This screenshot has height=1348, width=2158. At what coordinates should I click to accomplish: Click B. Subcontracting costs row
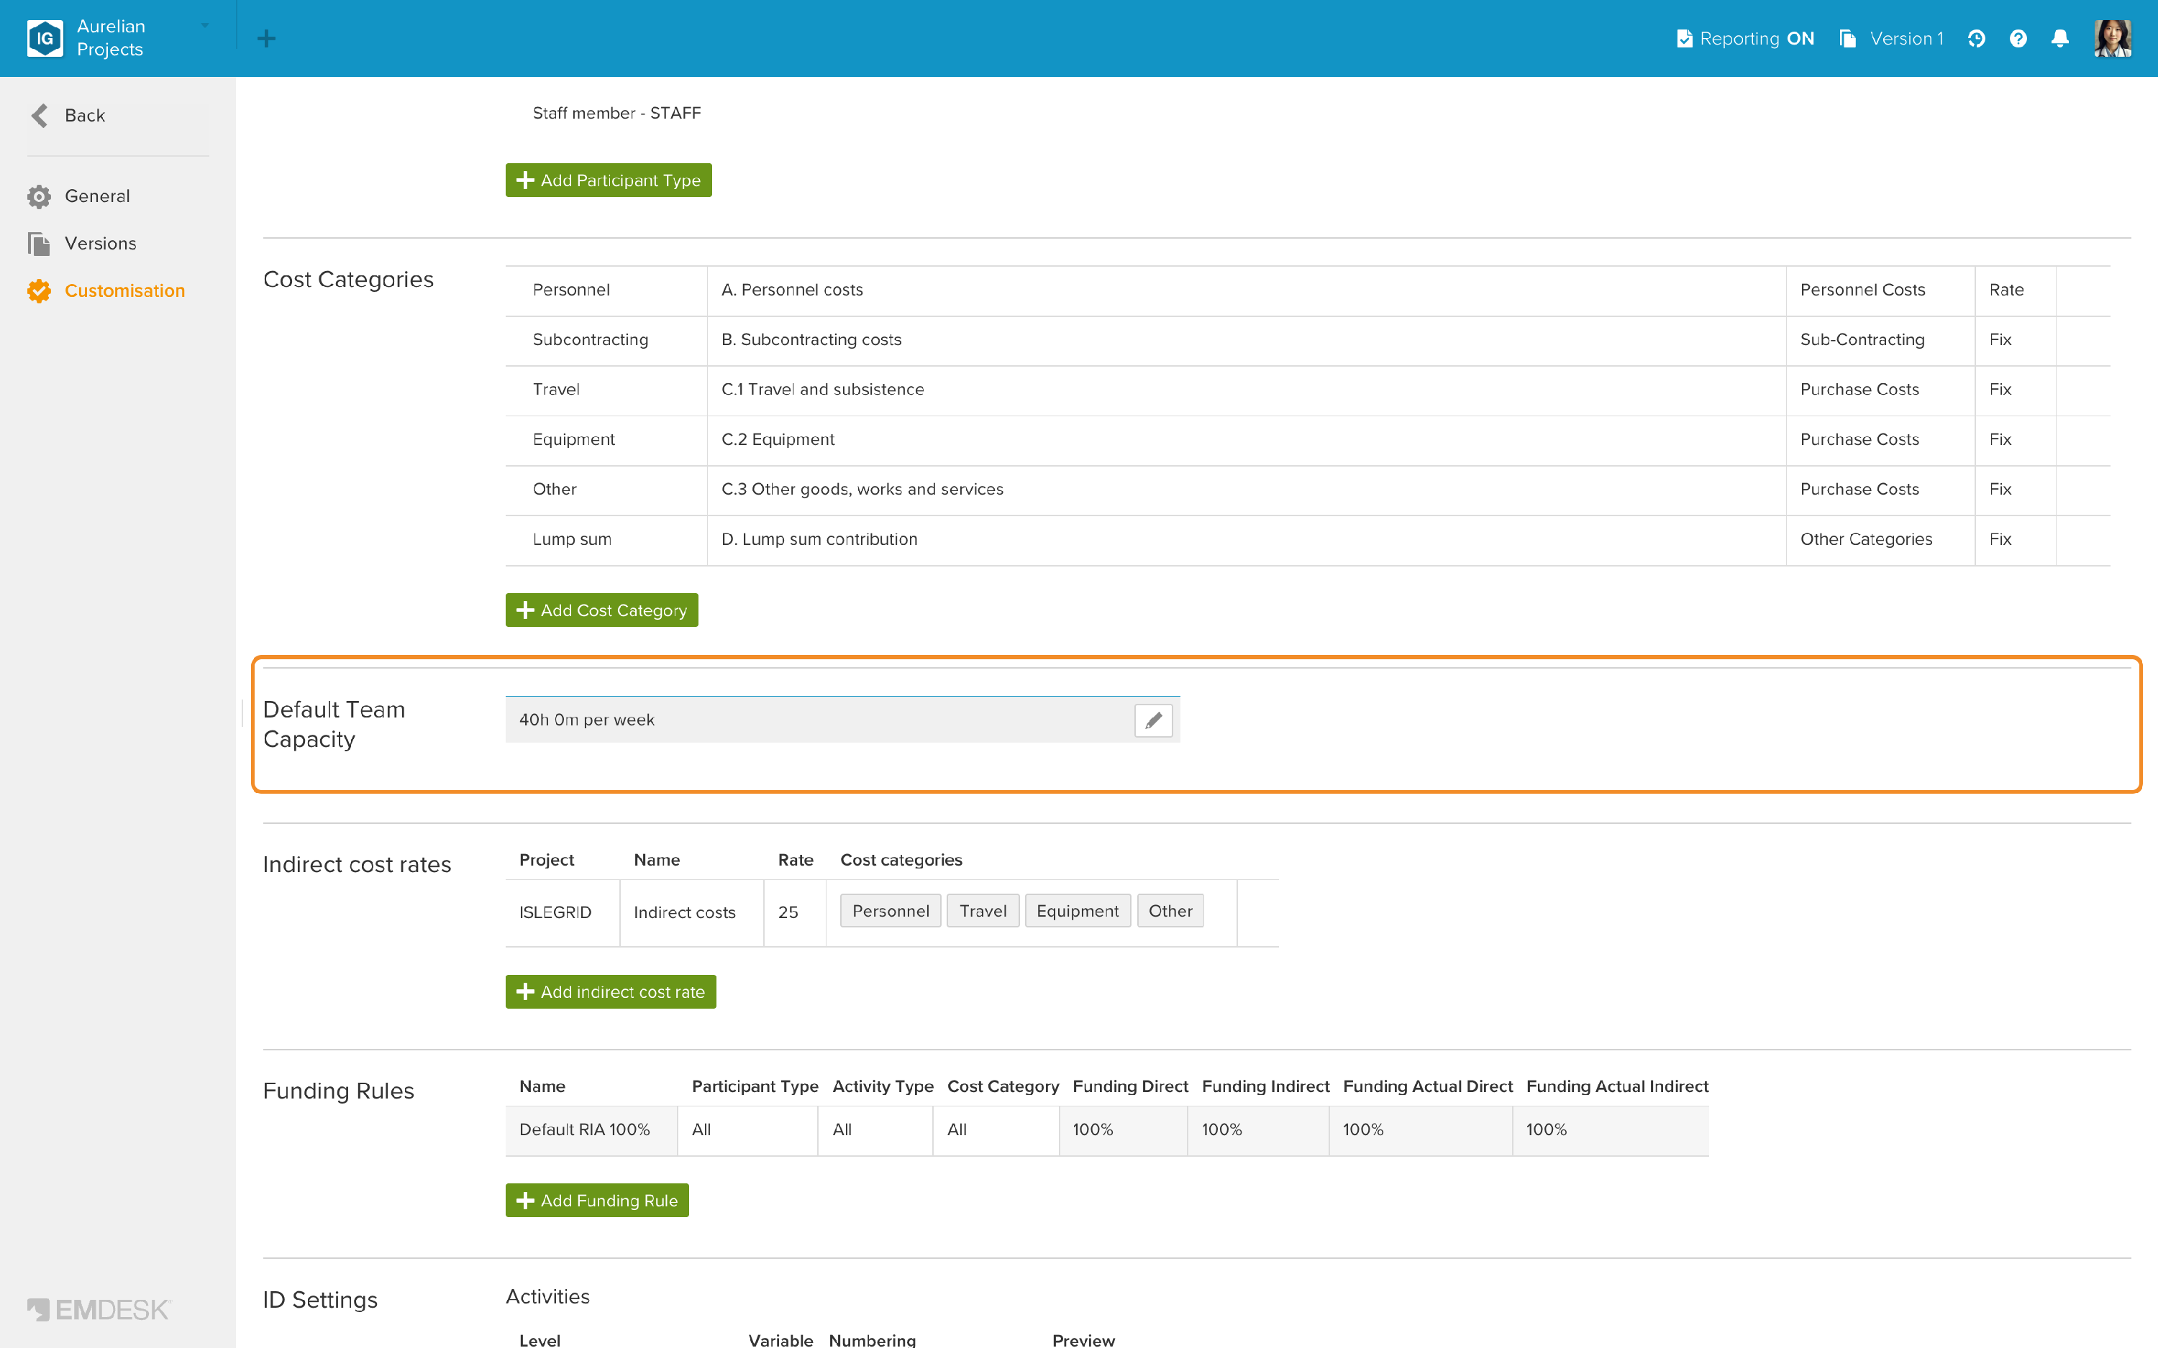tap(1307, 339)
